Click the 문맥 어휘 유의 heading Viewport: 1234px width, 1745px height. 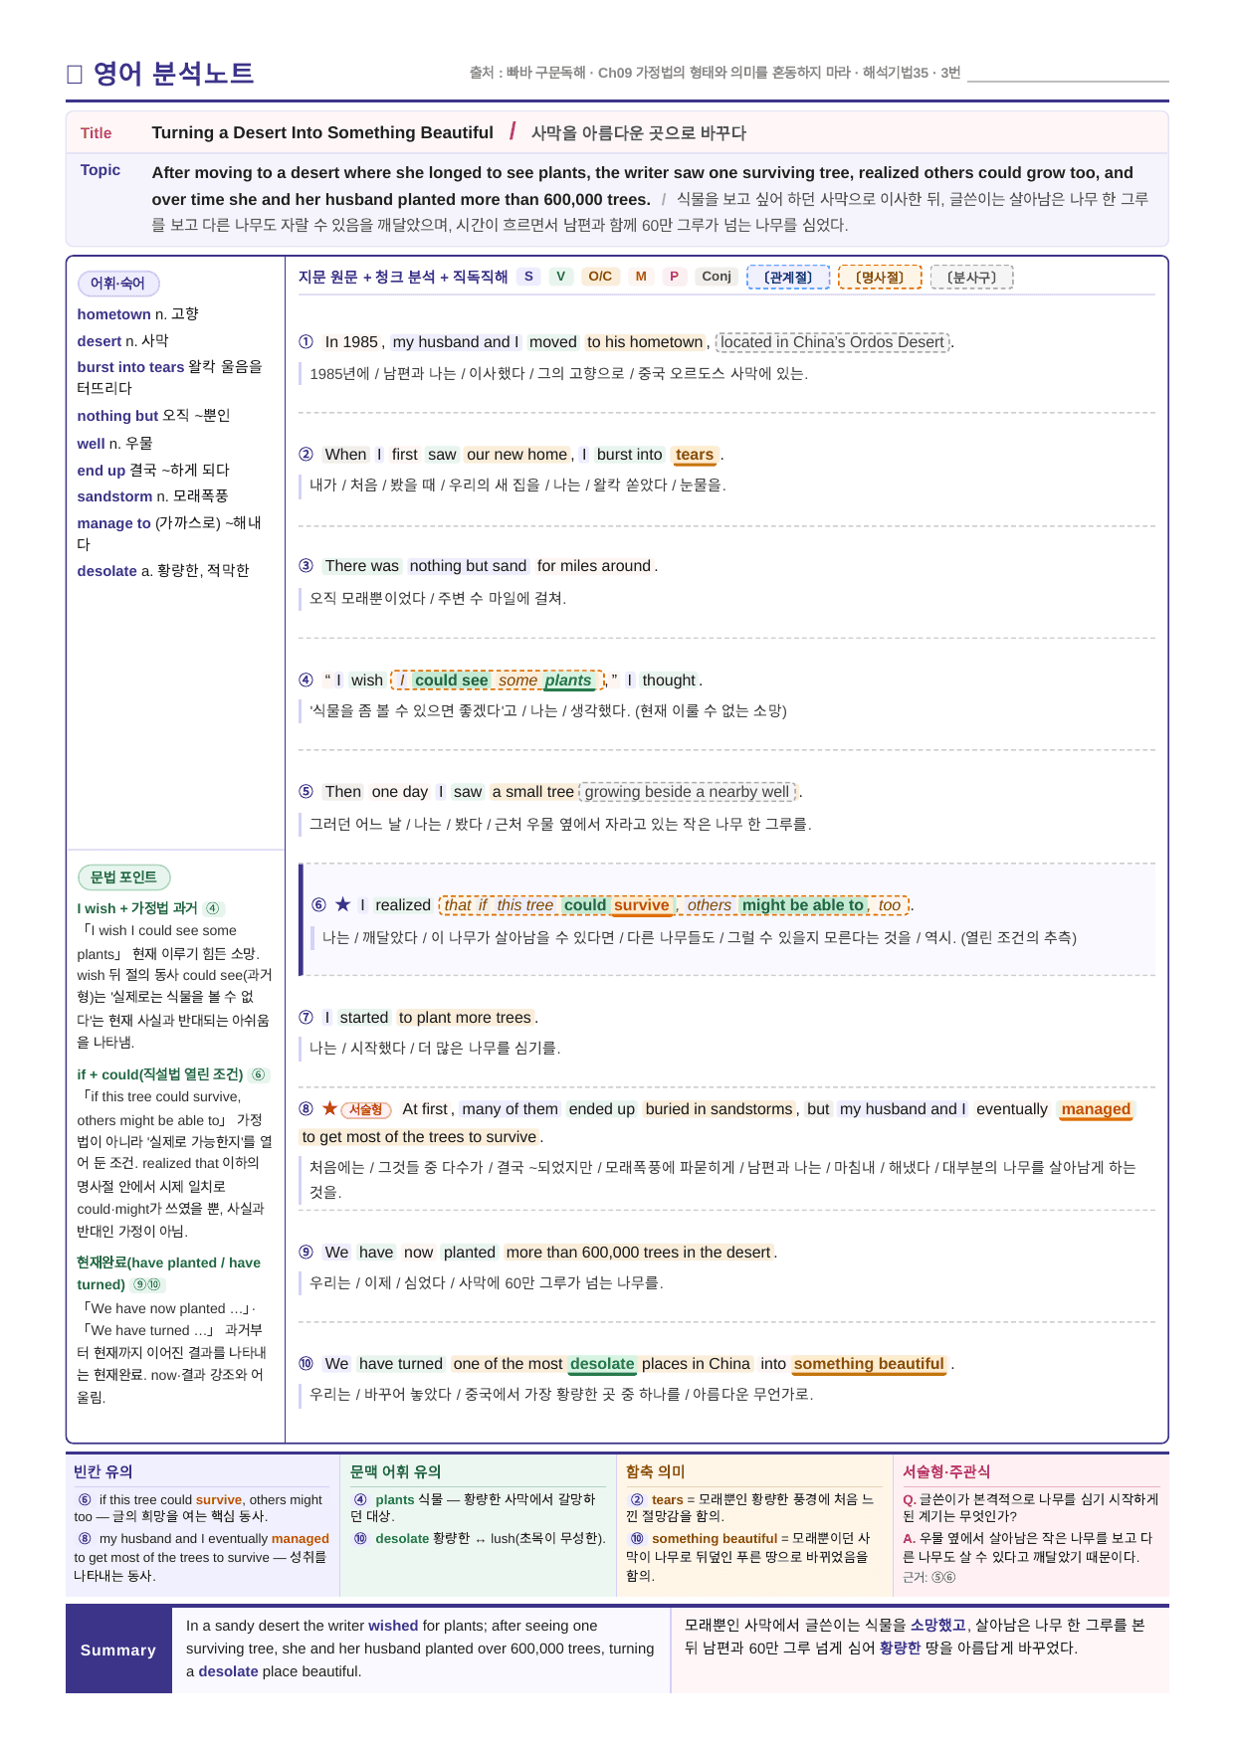[x=395, y=1471]
